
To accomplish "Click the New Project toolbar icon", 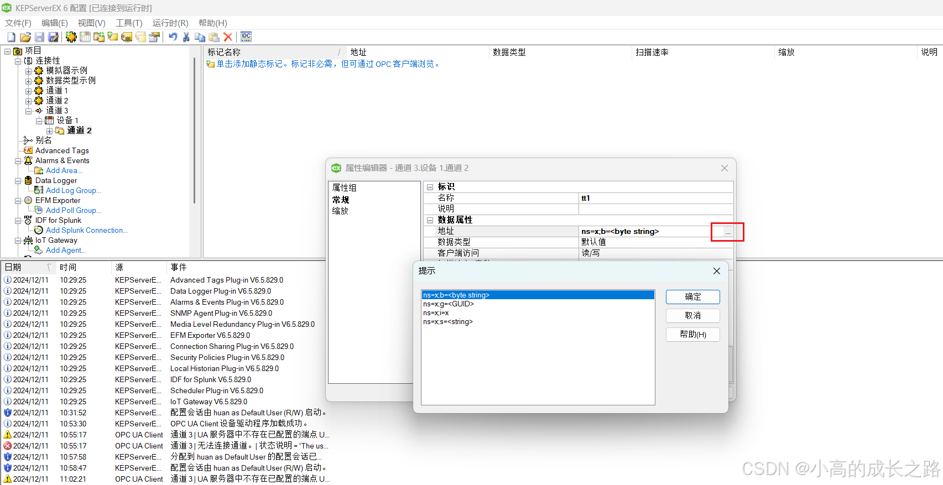I will click(x=11, y=37).
